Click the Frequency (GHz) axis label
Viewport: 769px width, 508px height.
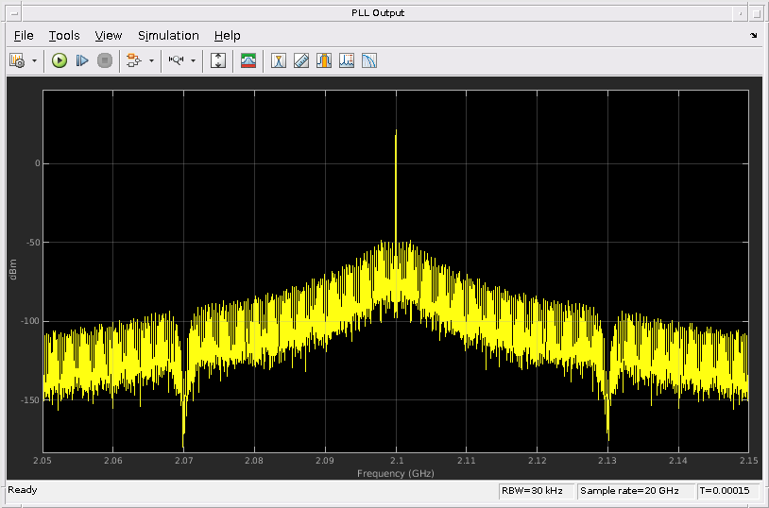(395, 474)
